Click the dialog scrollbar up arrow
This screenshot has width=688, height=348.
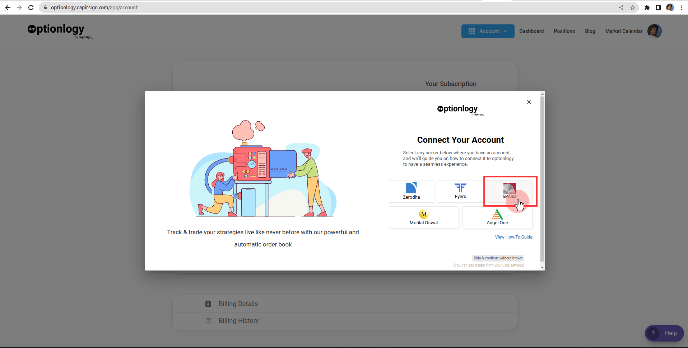click(542, 94)
